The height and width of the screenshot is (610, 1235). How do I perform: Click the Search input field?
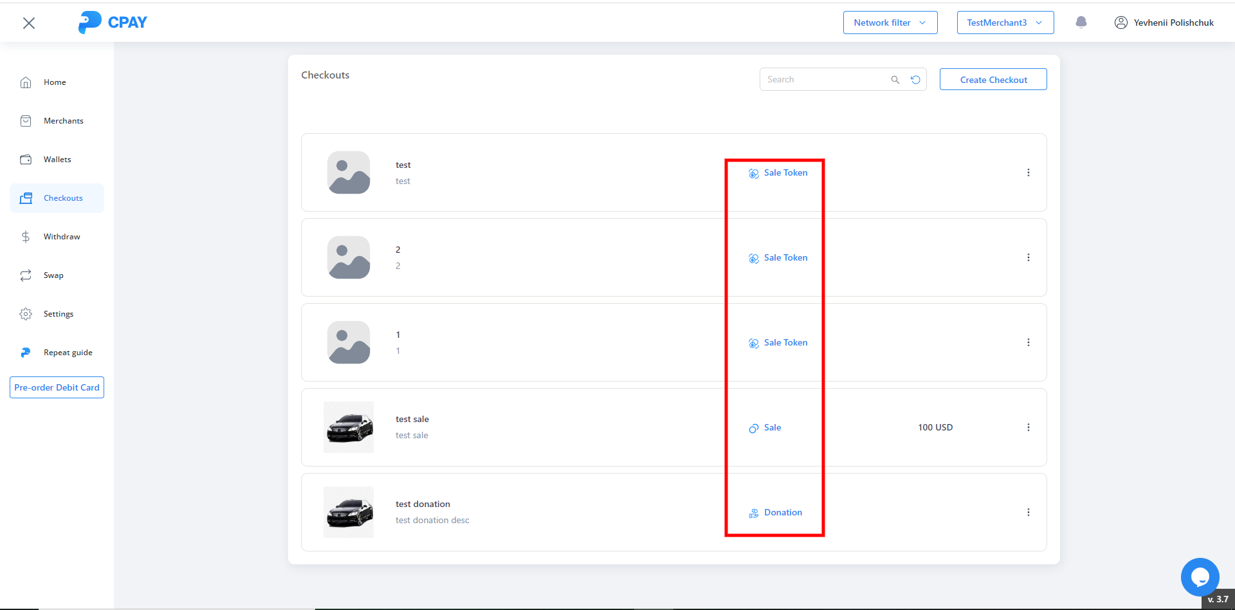[823, 80]
